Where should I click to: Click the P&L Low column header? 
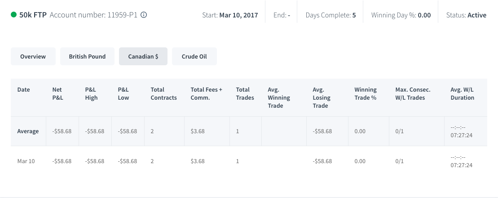click(123, 93)
